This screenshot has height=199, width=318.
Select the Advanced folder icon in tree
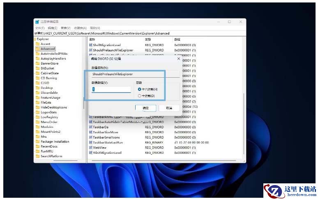coord(37,49)
